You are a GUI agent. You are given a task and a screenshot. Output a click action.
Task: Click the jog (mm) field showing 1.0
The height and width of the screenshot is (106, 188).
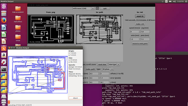coord(145,32)
